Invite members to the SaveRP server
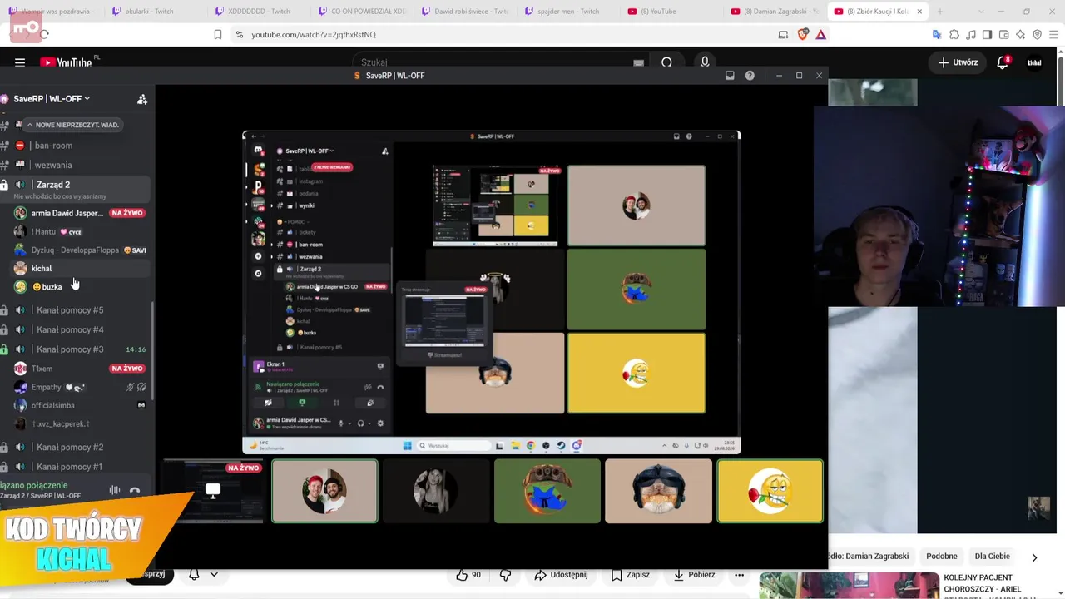This screenshot has width=1065, height=599. 142,99
